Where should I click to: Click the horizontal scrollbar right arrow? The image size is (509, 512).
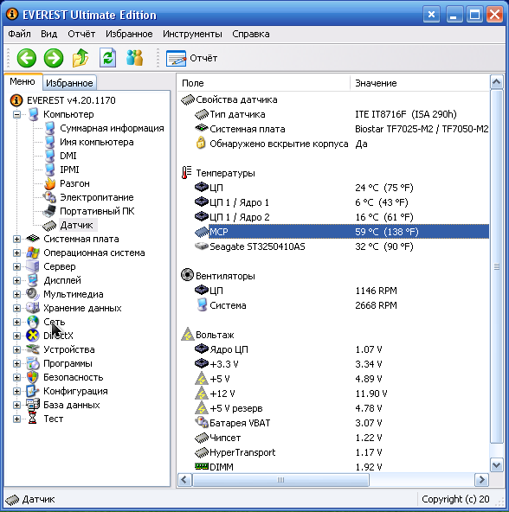pos(481,480)
